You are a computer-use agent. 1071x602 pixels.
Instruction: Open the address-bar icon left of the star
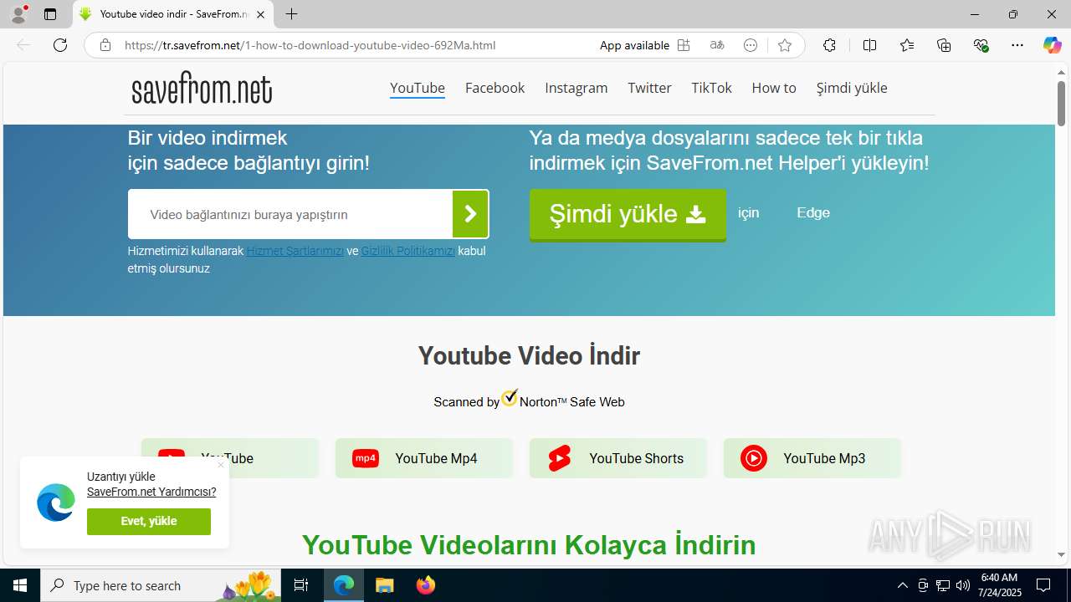751,45
